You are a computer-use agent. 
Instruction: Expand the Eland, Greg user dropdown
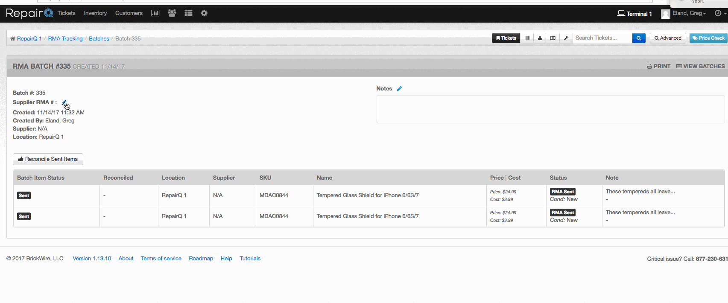[684, 14]
